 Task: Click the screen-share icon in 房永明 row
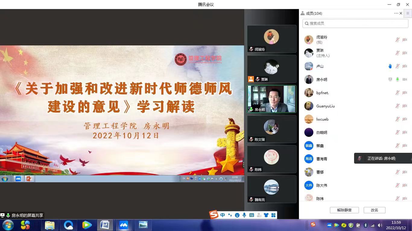click(x=390, y=79)
